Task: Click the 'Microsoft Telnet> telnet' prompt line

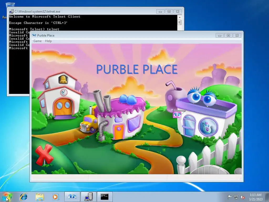Action: coord(34,29)
